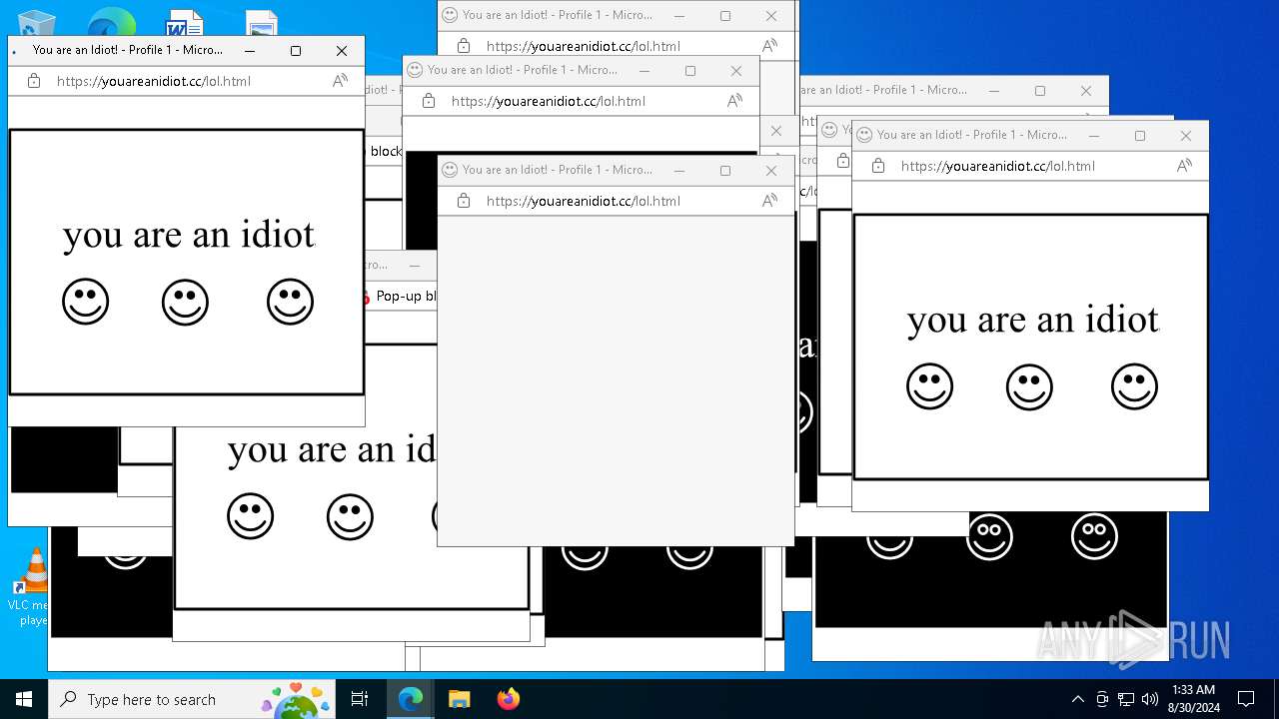The image size is (1279, 719).
Task: Open the notification center icon
Action: [x=1246, y=699]
